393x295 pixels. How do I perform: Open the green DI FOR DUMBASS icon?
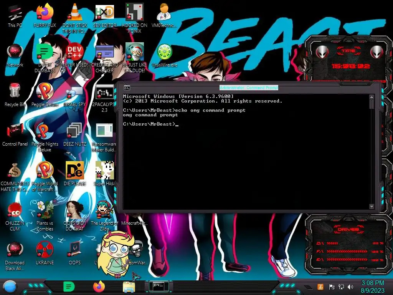[45, 58]
